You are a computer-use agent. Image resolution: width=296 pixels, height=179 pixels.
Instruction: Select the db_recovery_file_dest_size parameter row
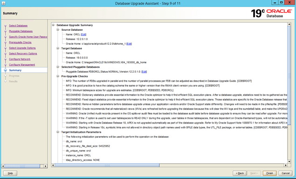coord(88,146)
